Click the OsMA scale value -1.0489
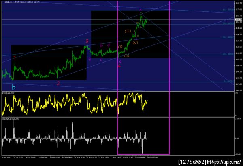 coord(238,154)
